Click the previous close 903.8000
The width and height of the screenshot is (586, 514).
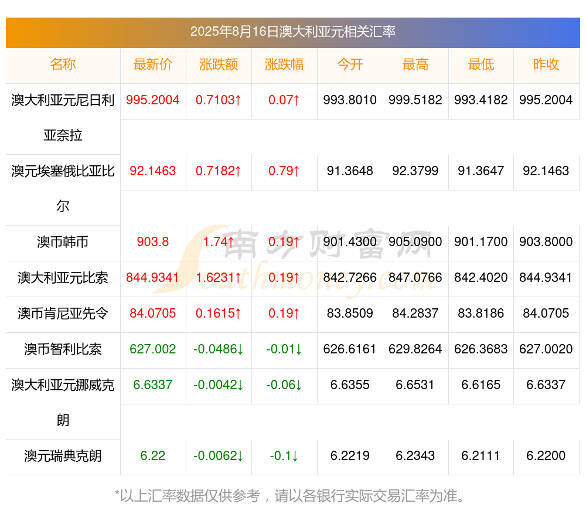[x=546, y=242]
